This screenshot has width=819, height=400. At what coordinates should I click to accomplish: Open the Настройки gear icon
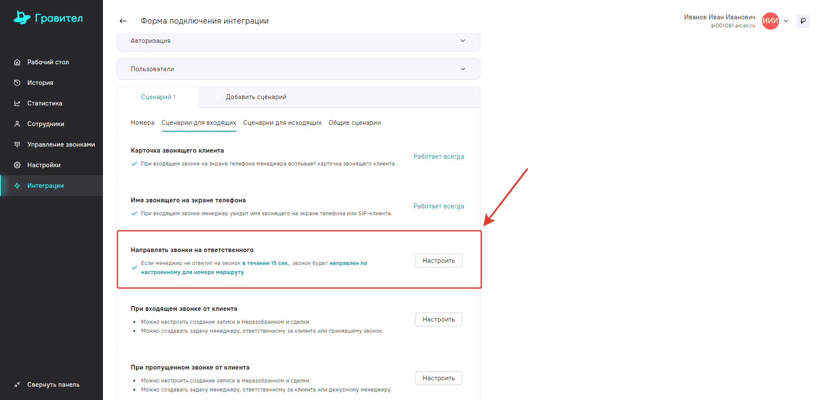(17, 165)
